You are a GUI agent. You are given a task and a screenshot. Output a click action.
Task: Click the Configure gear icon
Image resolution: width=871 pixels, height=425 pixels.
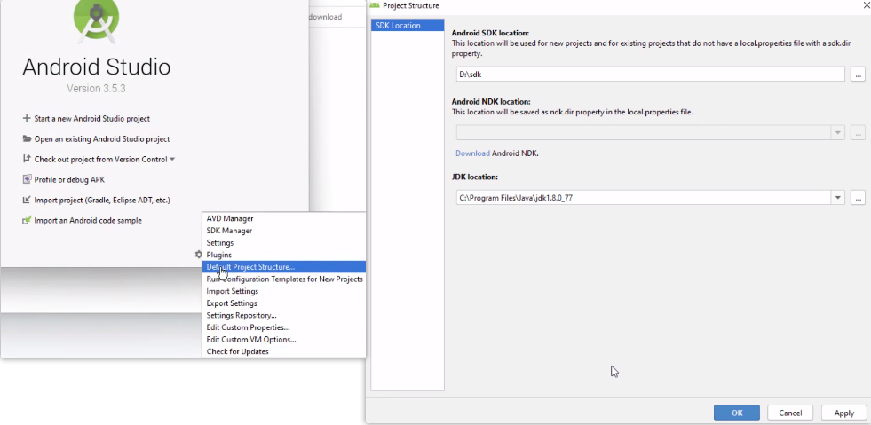[x=198, y=254]
